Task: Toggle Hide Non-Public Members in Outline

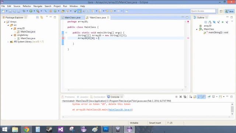Action: click(222, 22)
